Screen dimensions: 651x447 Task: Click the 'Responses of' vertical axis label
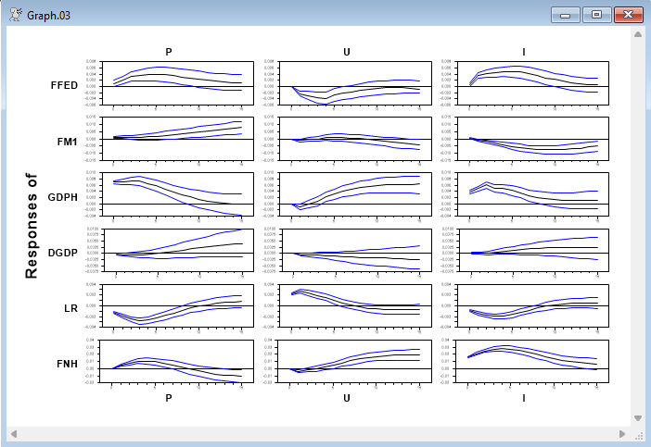pos(31,223)
